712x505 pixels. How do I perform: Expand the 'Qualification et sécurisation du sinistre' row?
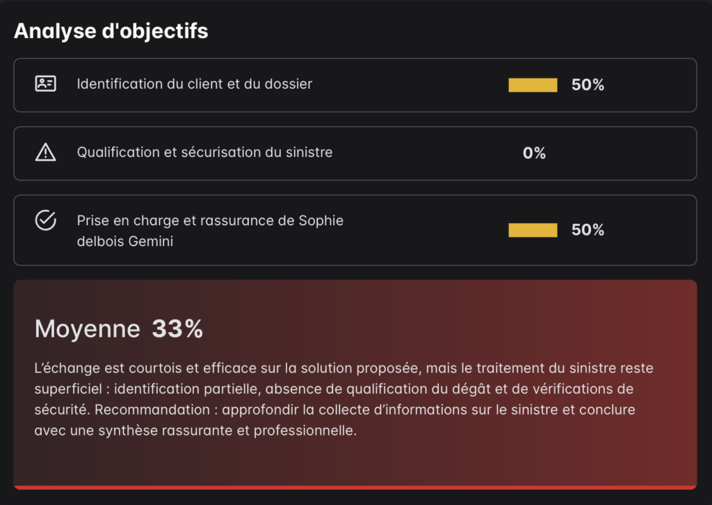click(x=278, y=152)
